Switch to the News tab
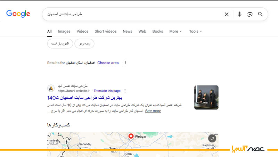The height and width of the screenshot is (157, 278). [x=128, y=31]
